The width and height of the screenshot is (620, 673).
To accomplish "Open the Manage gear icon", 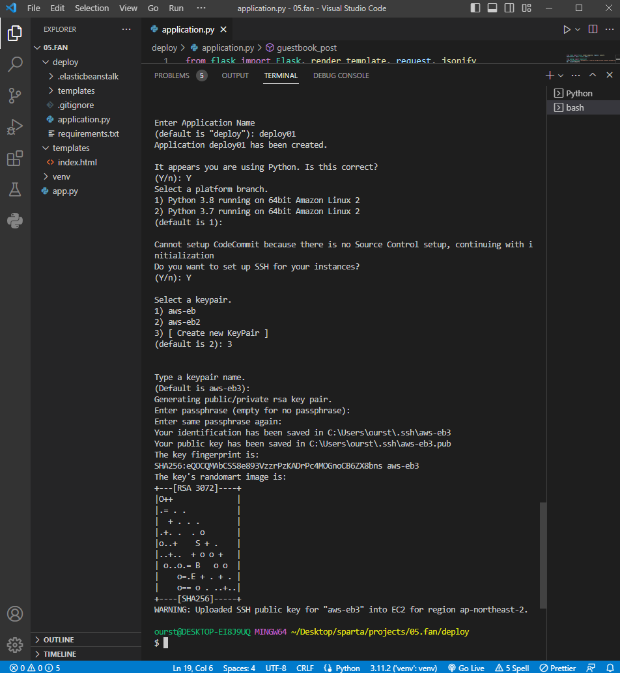I will [15, 644].
